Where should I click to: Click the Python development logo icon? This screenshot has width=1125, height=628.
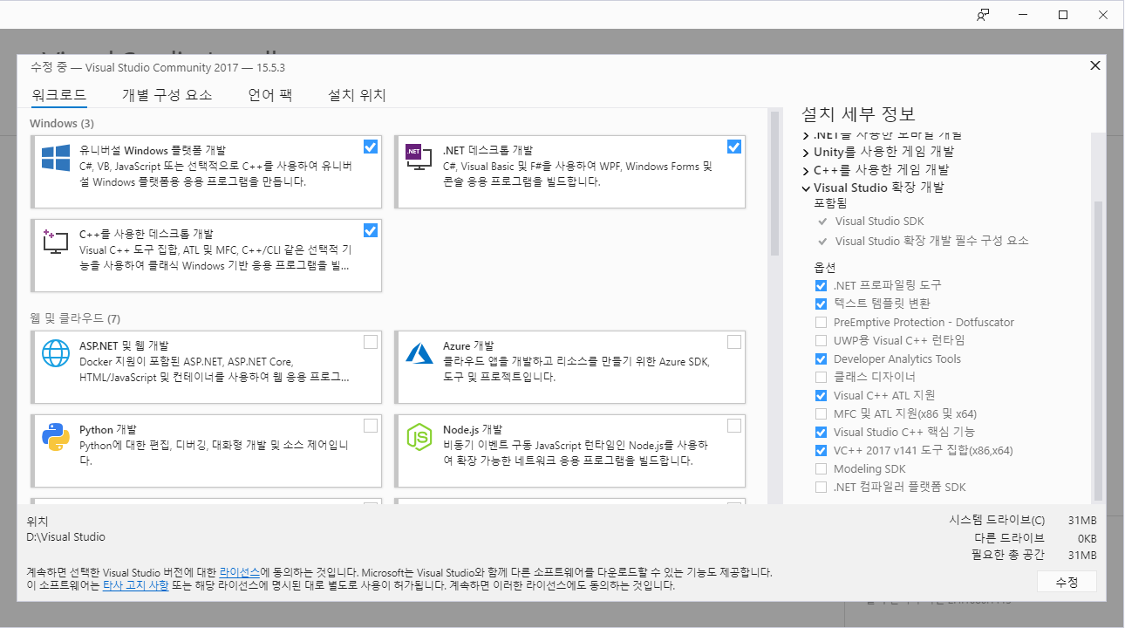[56, 437]
